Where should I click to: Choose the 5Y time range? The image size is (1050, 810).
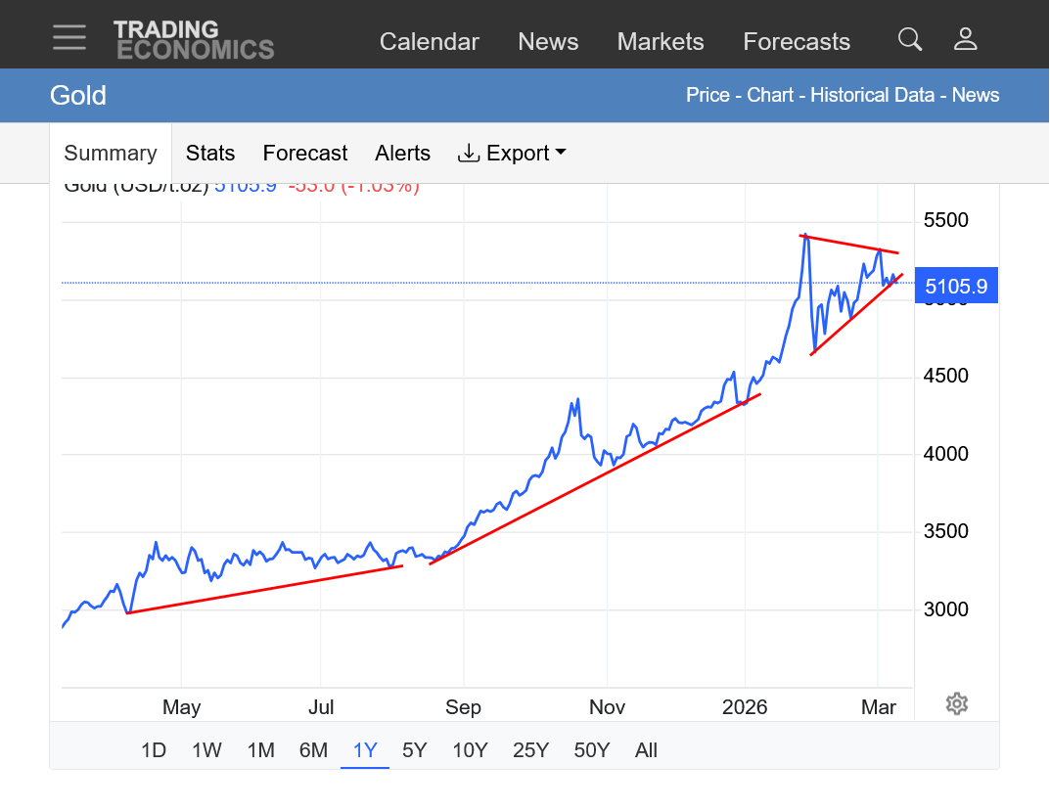415,750
